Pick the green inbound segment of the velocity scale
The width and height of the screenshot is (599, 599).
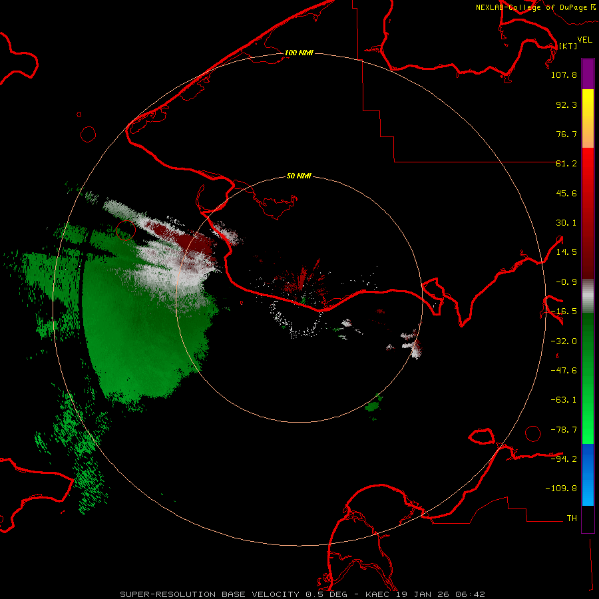tap(588, 378)
